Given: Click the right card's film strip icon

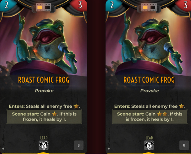Looking at the screenshot, I should pos(149,8).
